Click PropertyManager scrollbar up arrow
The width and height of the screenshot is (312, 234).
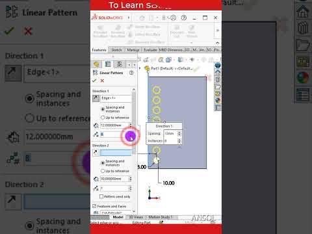(134, 90)
